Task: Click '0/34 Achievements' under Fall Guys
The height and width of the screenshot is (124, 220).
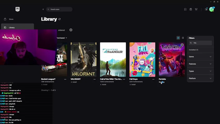Action: click(x=136, y=82)
